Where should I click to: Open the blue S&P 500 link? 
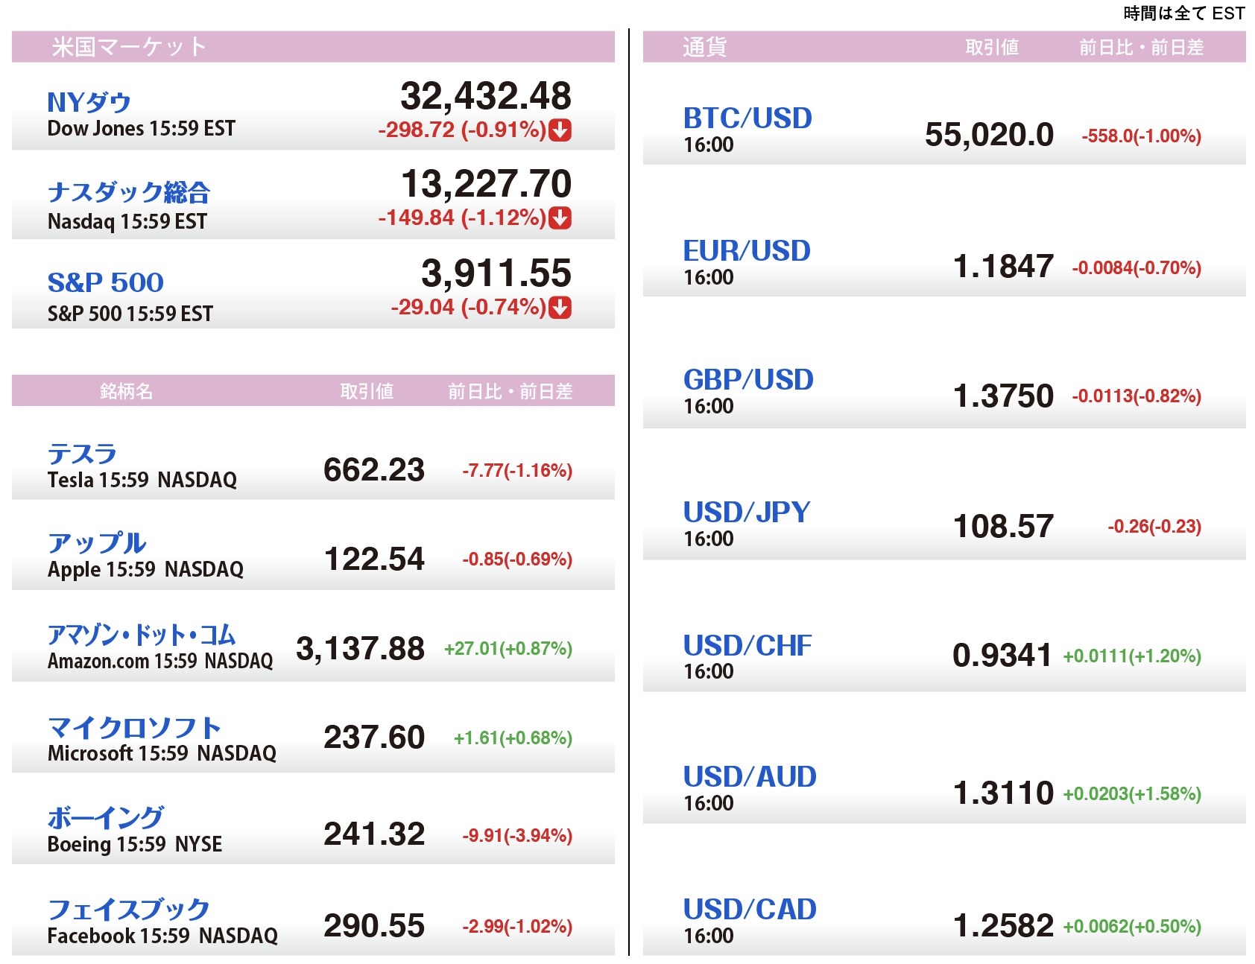(105, 282)
